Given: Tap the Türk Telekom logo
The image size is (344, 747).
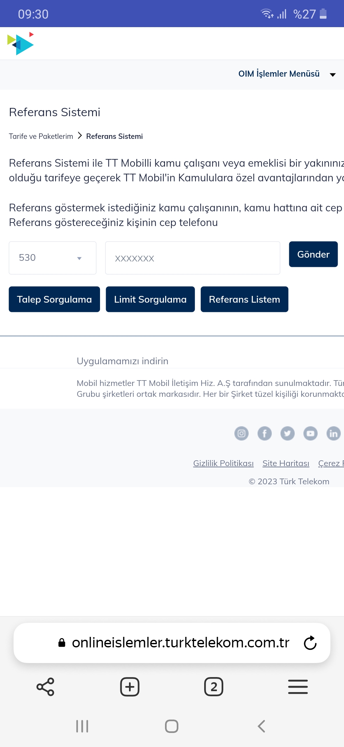Looking at the screenshot, I should click(20, 44).
